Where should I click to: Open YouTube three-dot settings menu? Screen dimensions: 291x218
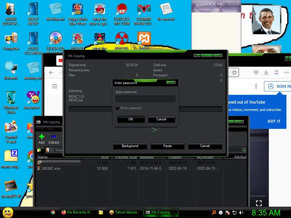pos(256,86)
